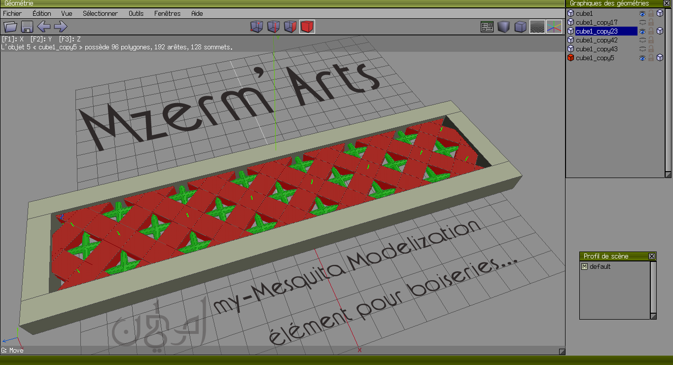This screenshot has height=365, width=673.
Task: Select cube1_copy42 in the geometry list
Action: [597, 40]
